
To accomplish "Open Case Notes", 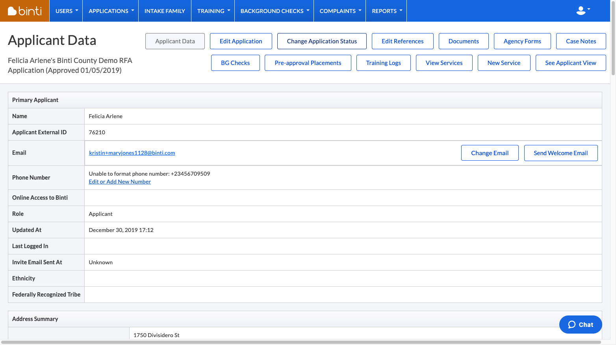I will coord(581,41).
